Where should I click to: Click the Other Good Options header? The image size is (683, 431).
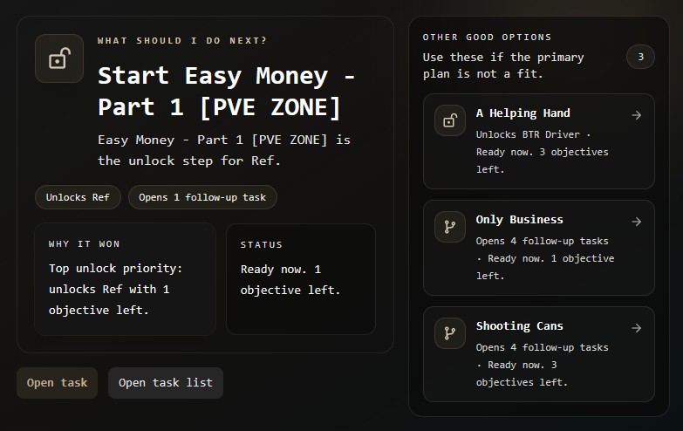pos(487,37)
